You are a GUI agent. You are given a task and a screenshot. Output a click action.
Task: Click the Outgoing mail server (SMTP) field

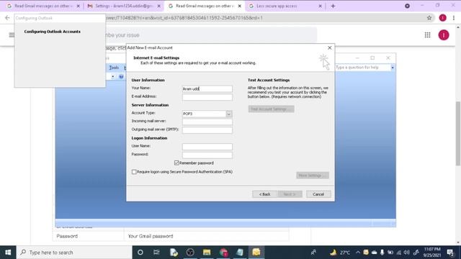(x=207, y=129)
